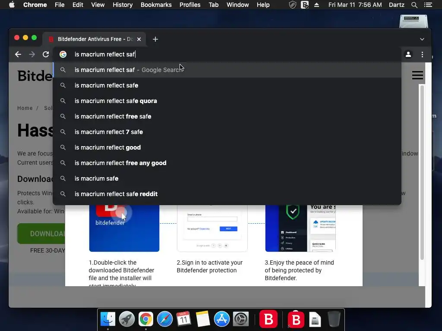This screenshot has height=331, width=442.
Task: Click the Home breadcrumb link
Action: click(25, 108)
